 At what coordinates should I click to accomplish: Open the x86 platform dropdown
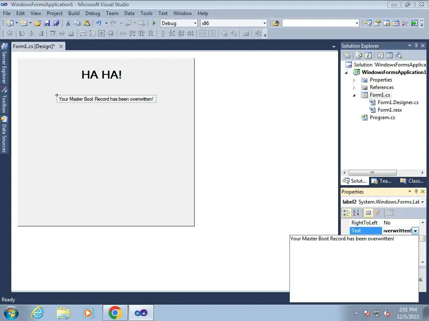[x=265, y=23]
